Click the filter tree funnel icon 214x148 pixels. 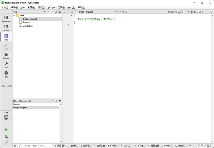pyautogui.click(x=48, y=12)
